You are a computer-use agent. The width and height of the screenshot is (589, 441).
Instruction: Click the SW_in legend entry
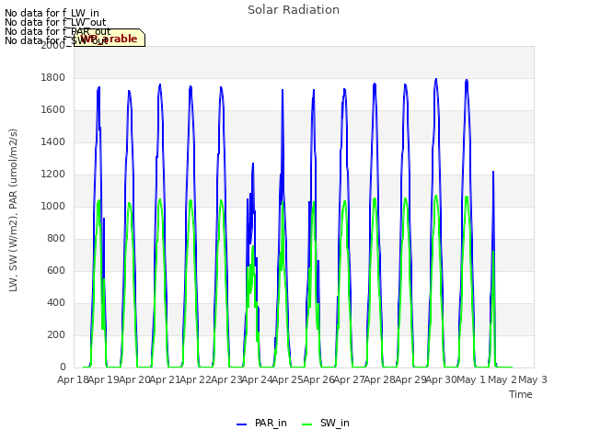326,423
